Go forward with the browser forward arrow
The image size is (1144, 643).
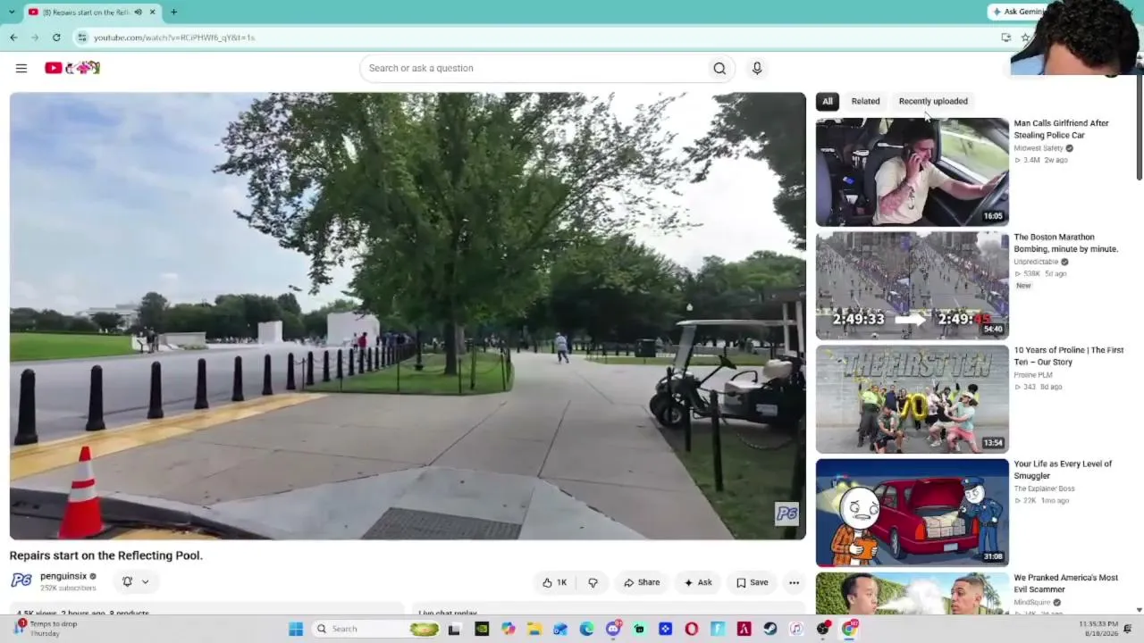click(x=35, y=38)
